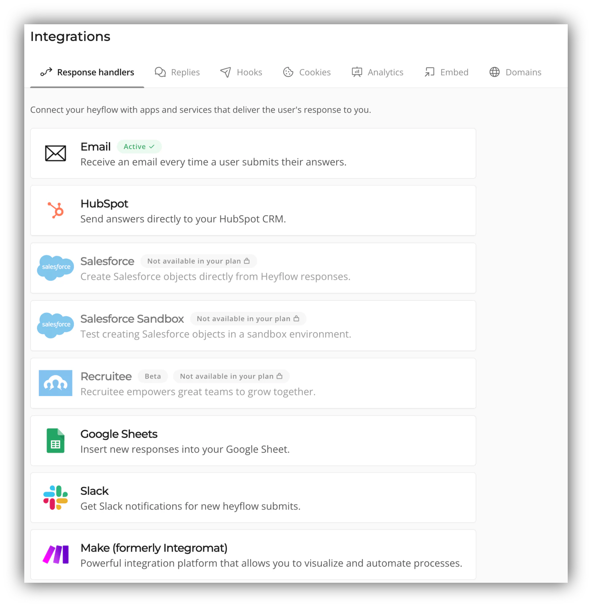
Task: Select the Response handlers tab
Action: (x=87, y=72)
